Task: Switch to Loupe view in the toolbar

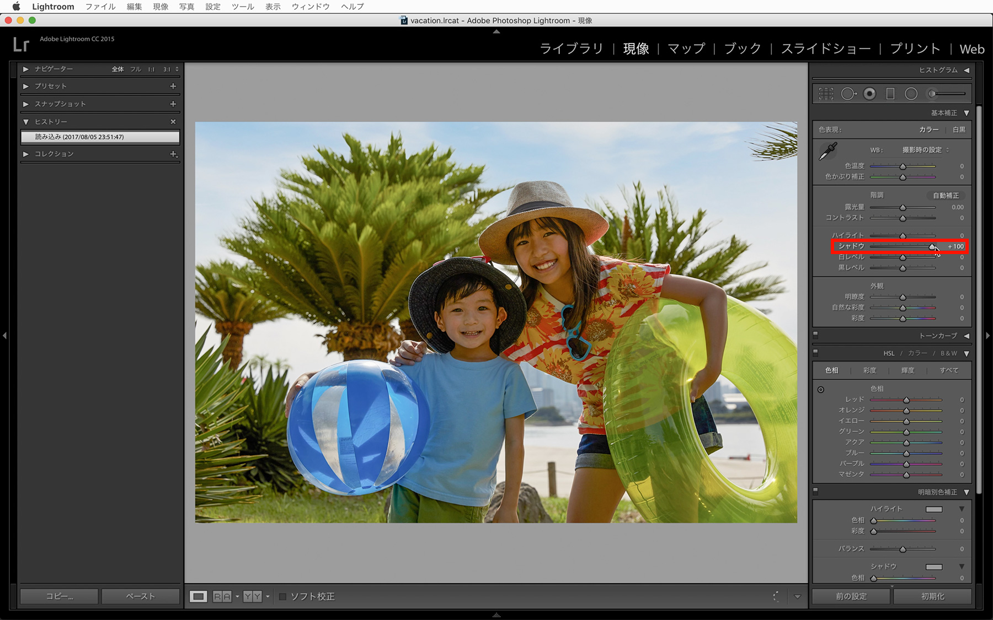Action: point(199,596)
